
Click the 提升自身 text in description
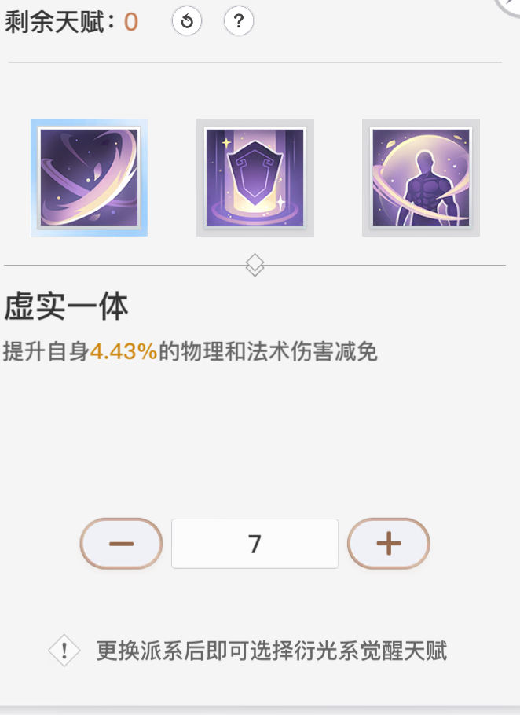pos(46,352)
